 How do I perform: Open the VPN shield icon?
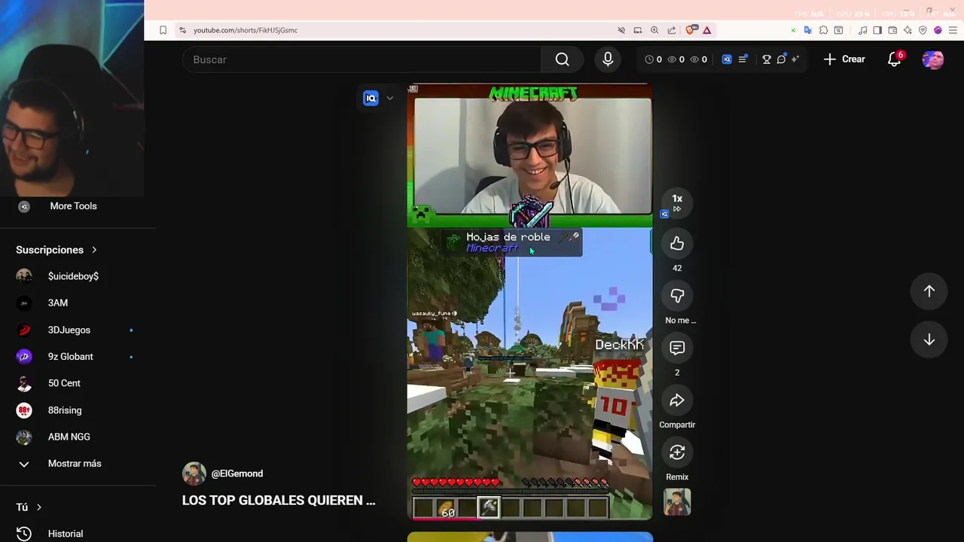point(923,30)
